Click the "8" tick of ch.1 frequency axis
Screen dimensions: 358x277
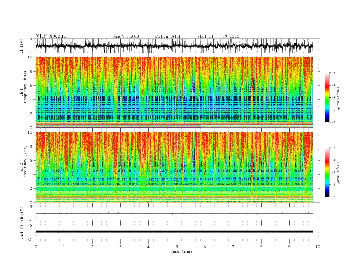(x=32, y=72)
